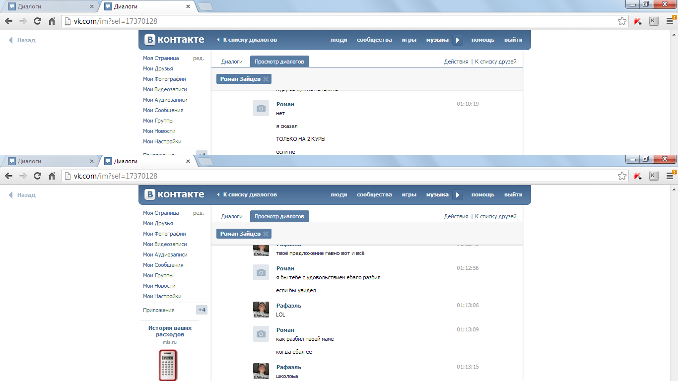Switch to the first Диалоги tab in the lower browser
The height and width of the screenshot is (381, 678).
[x=50, y=162]
